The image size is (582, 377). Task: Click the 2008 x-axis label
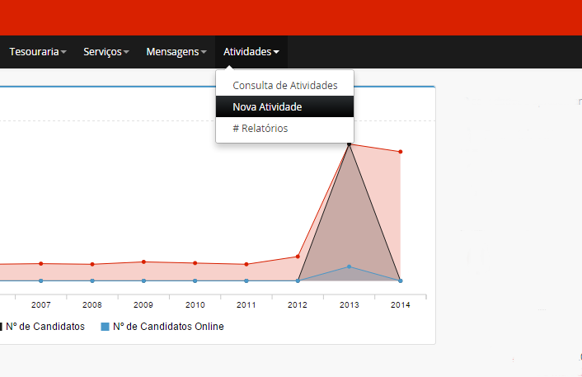pos(92,304)
